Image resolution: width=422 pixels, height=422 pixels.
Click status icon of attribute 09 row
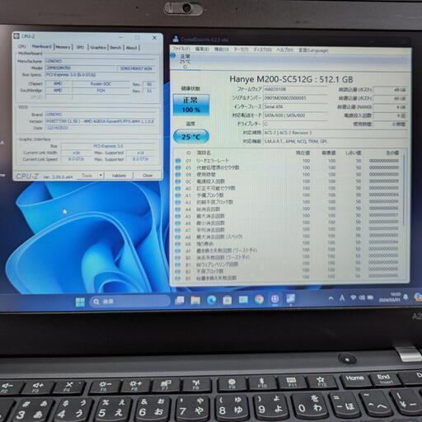click(178, 175)
